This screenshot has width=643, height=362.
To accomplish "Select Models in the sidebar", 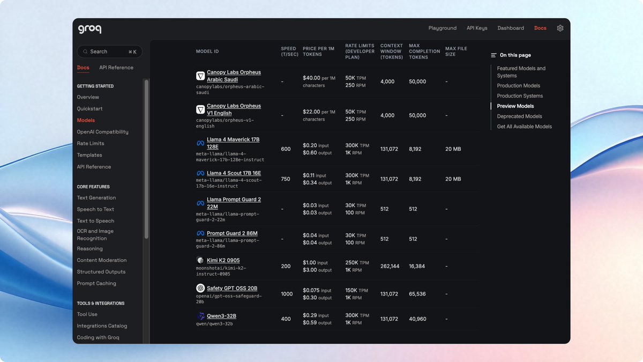I will (86, 120).
